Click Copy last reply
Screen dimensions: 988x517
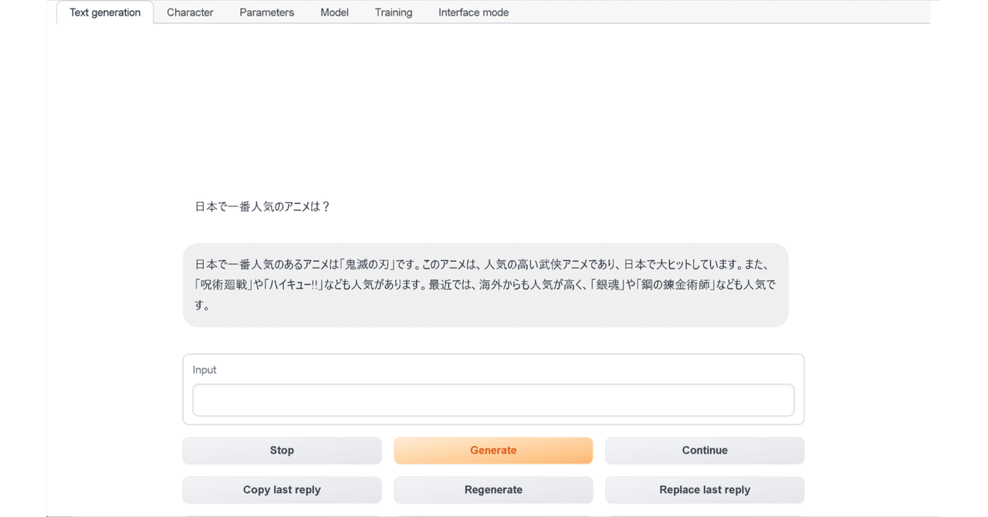(282, 489)
